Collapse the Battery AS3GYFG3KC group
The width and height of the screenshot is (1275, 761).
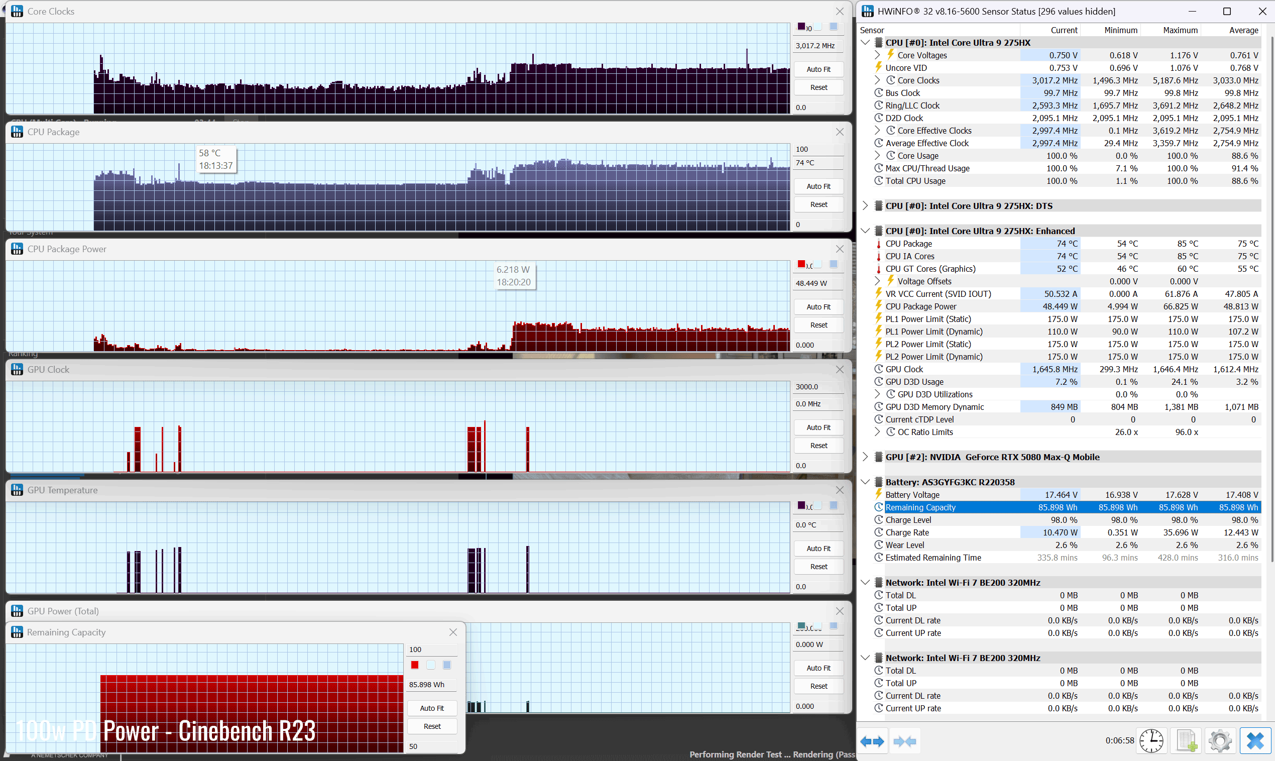[865, 482]
